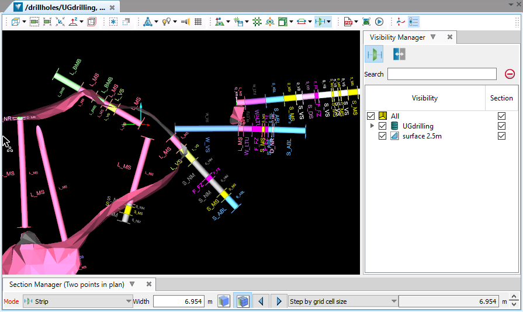Open the Mode Strip dropdown
523x312 pixels.
(77, 301)
